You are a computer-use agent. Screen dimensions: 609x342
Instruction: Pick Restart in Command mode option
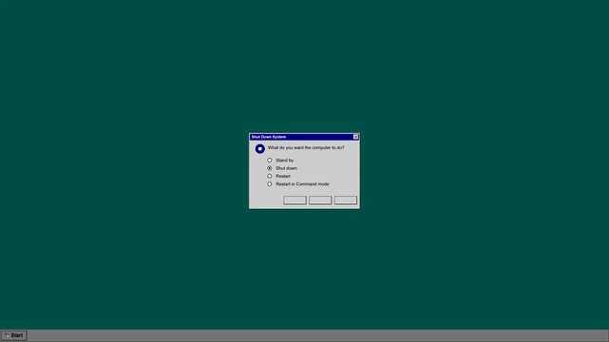(x=269, y=184)
